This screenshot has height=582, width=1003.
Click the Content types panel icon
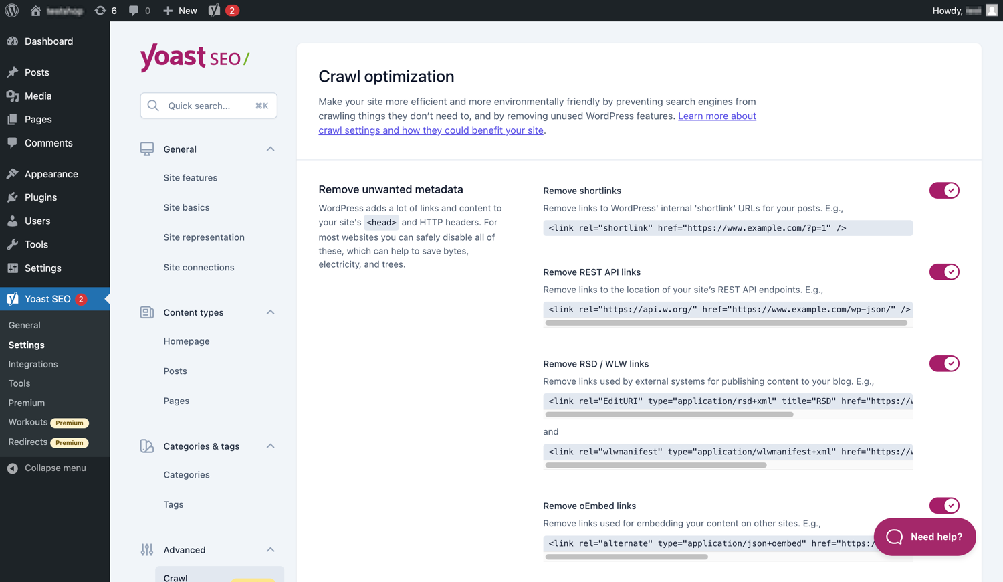click(146, 312)
